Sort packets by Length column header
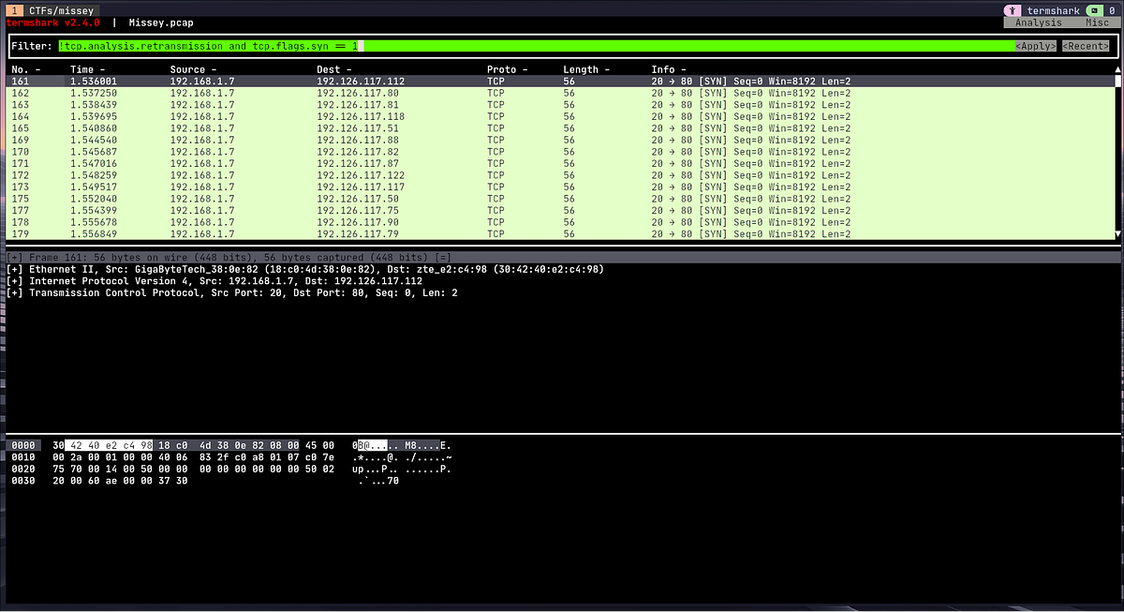Image resolution: width=1124 pixels, height=612 pixels. (x=585, y=70)
